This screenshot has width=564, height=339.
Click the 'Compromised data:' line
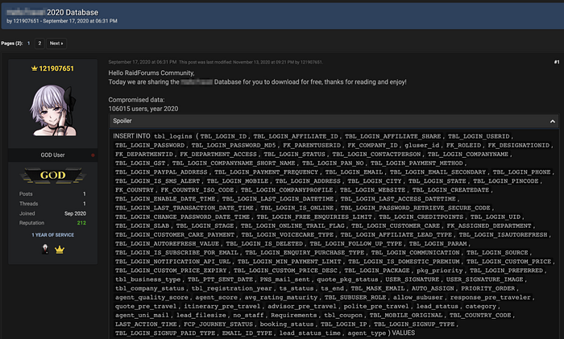136,100
